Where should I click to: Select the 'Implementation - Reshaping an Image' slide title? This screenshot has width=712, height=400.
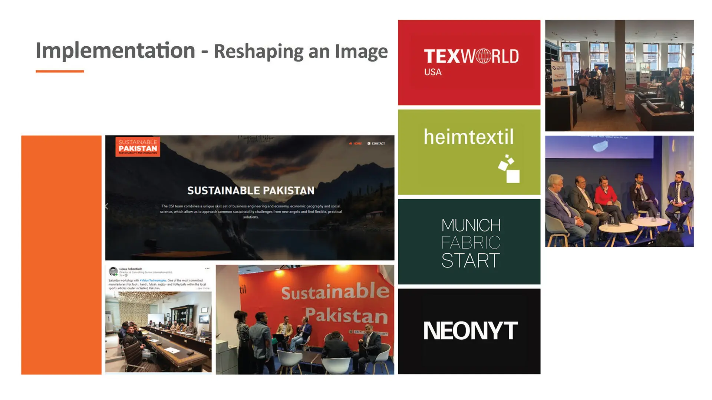(x=212, y=51)
